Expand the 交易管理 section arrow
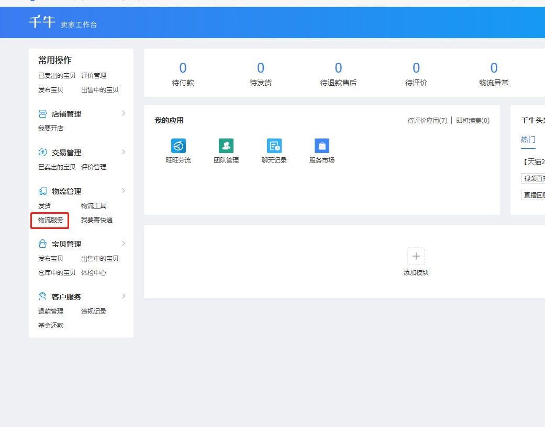Image resolution: width=545 pixels, height=427 pixels. [124, 152]
